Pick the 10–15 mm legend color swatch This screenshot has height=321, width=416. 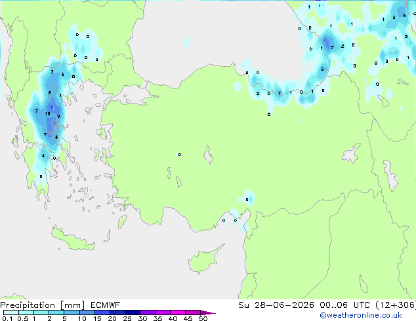87,312
